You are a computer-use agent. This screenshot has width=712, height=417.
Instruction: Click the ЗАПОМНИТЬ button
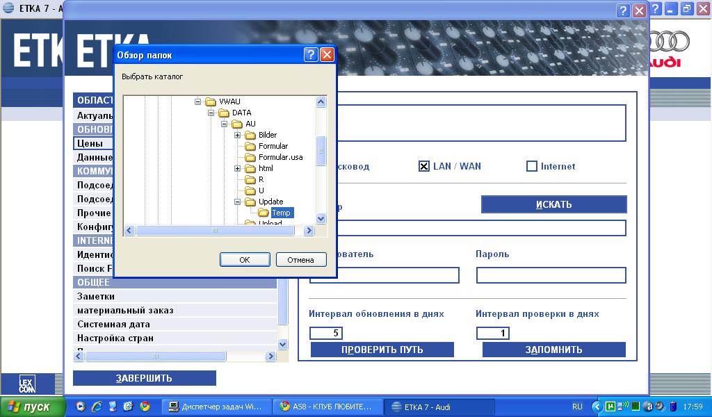click(x=553, y=350)
